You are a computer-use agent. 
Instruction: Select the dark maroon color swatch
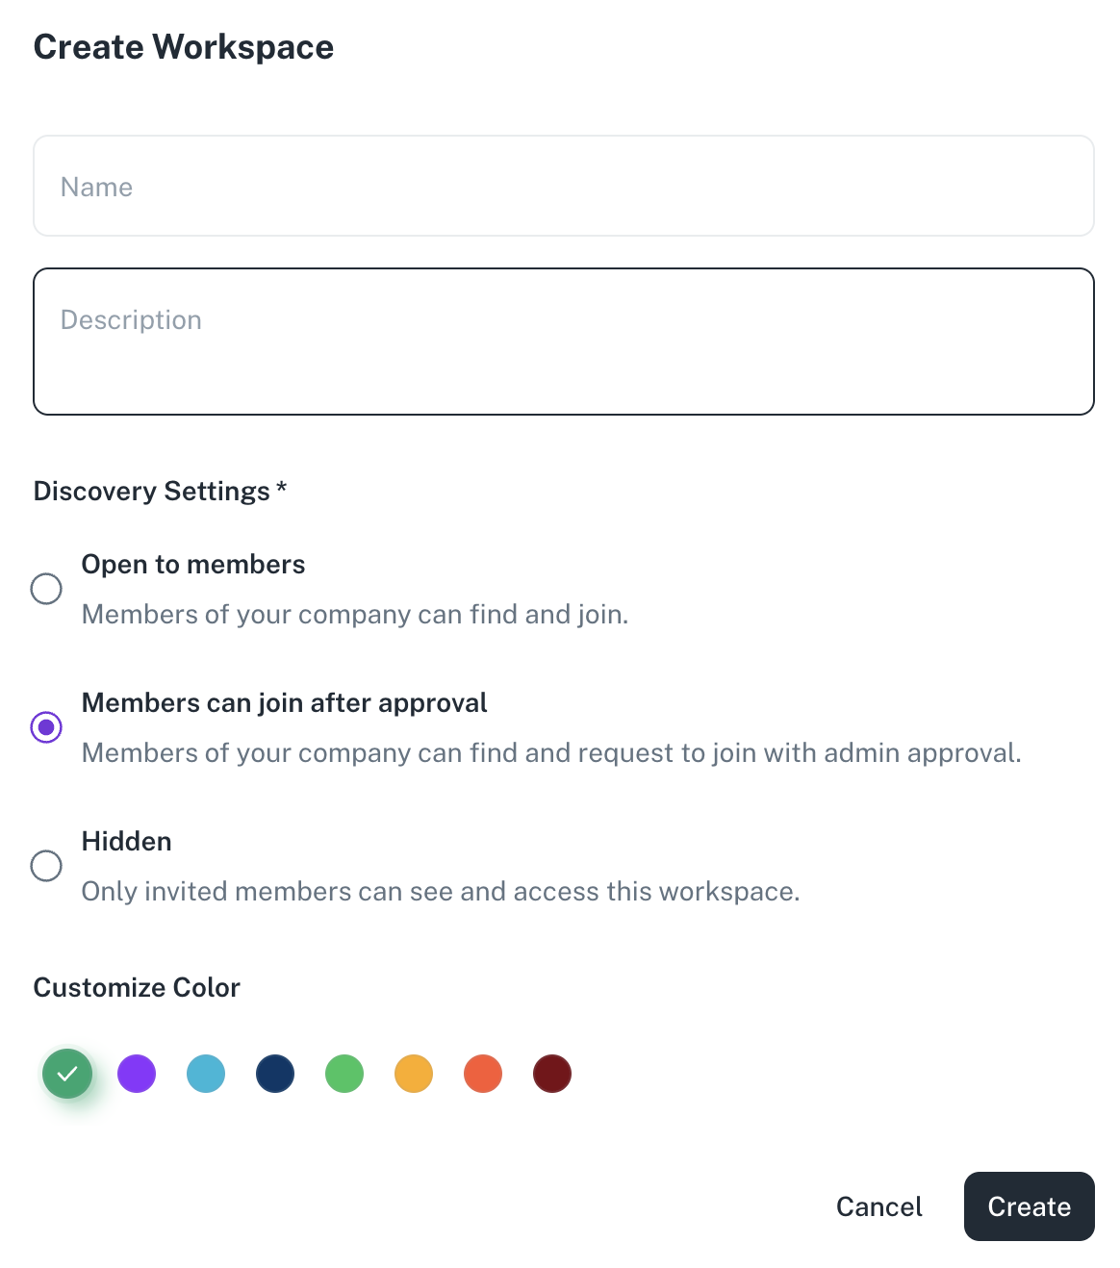(x=552, y=1074)
